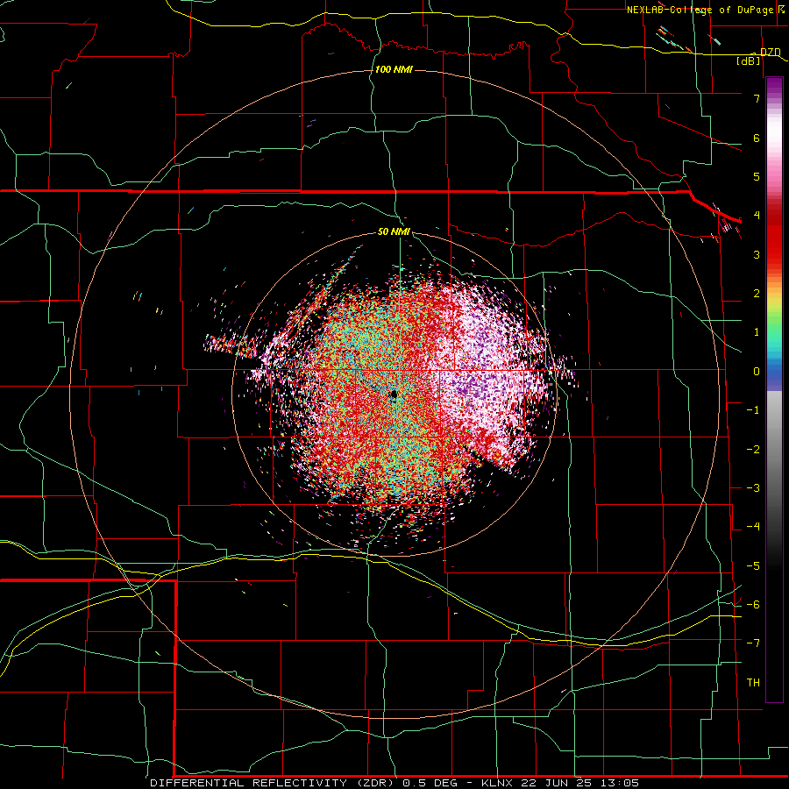Click the "5" value on the scale

coord(757,176)
